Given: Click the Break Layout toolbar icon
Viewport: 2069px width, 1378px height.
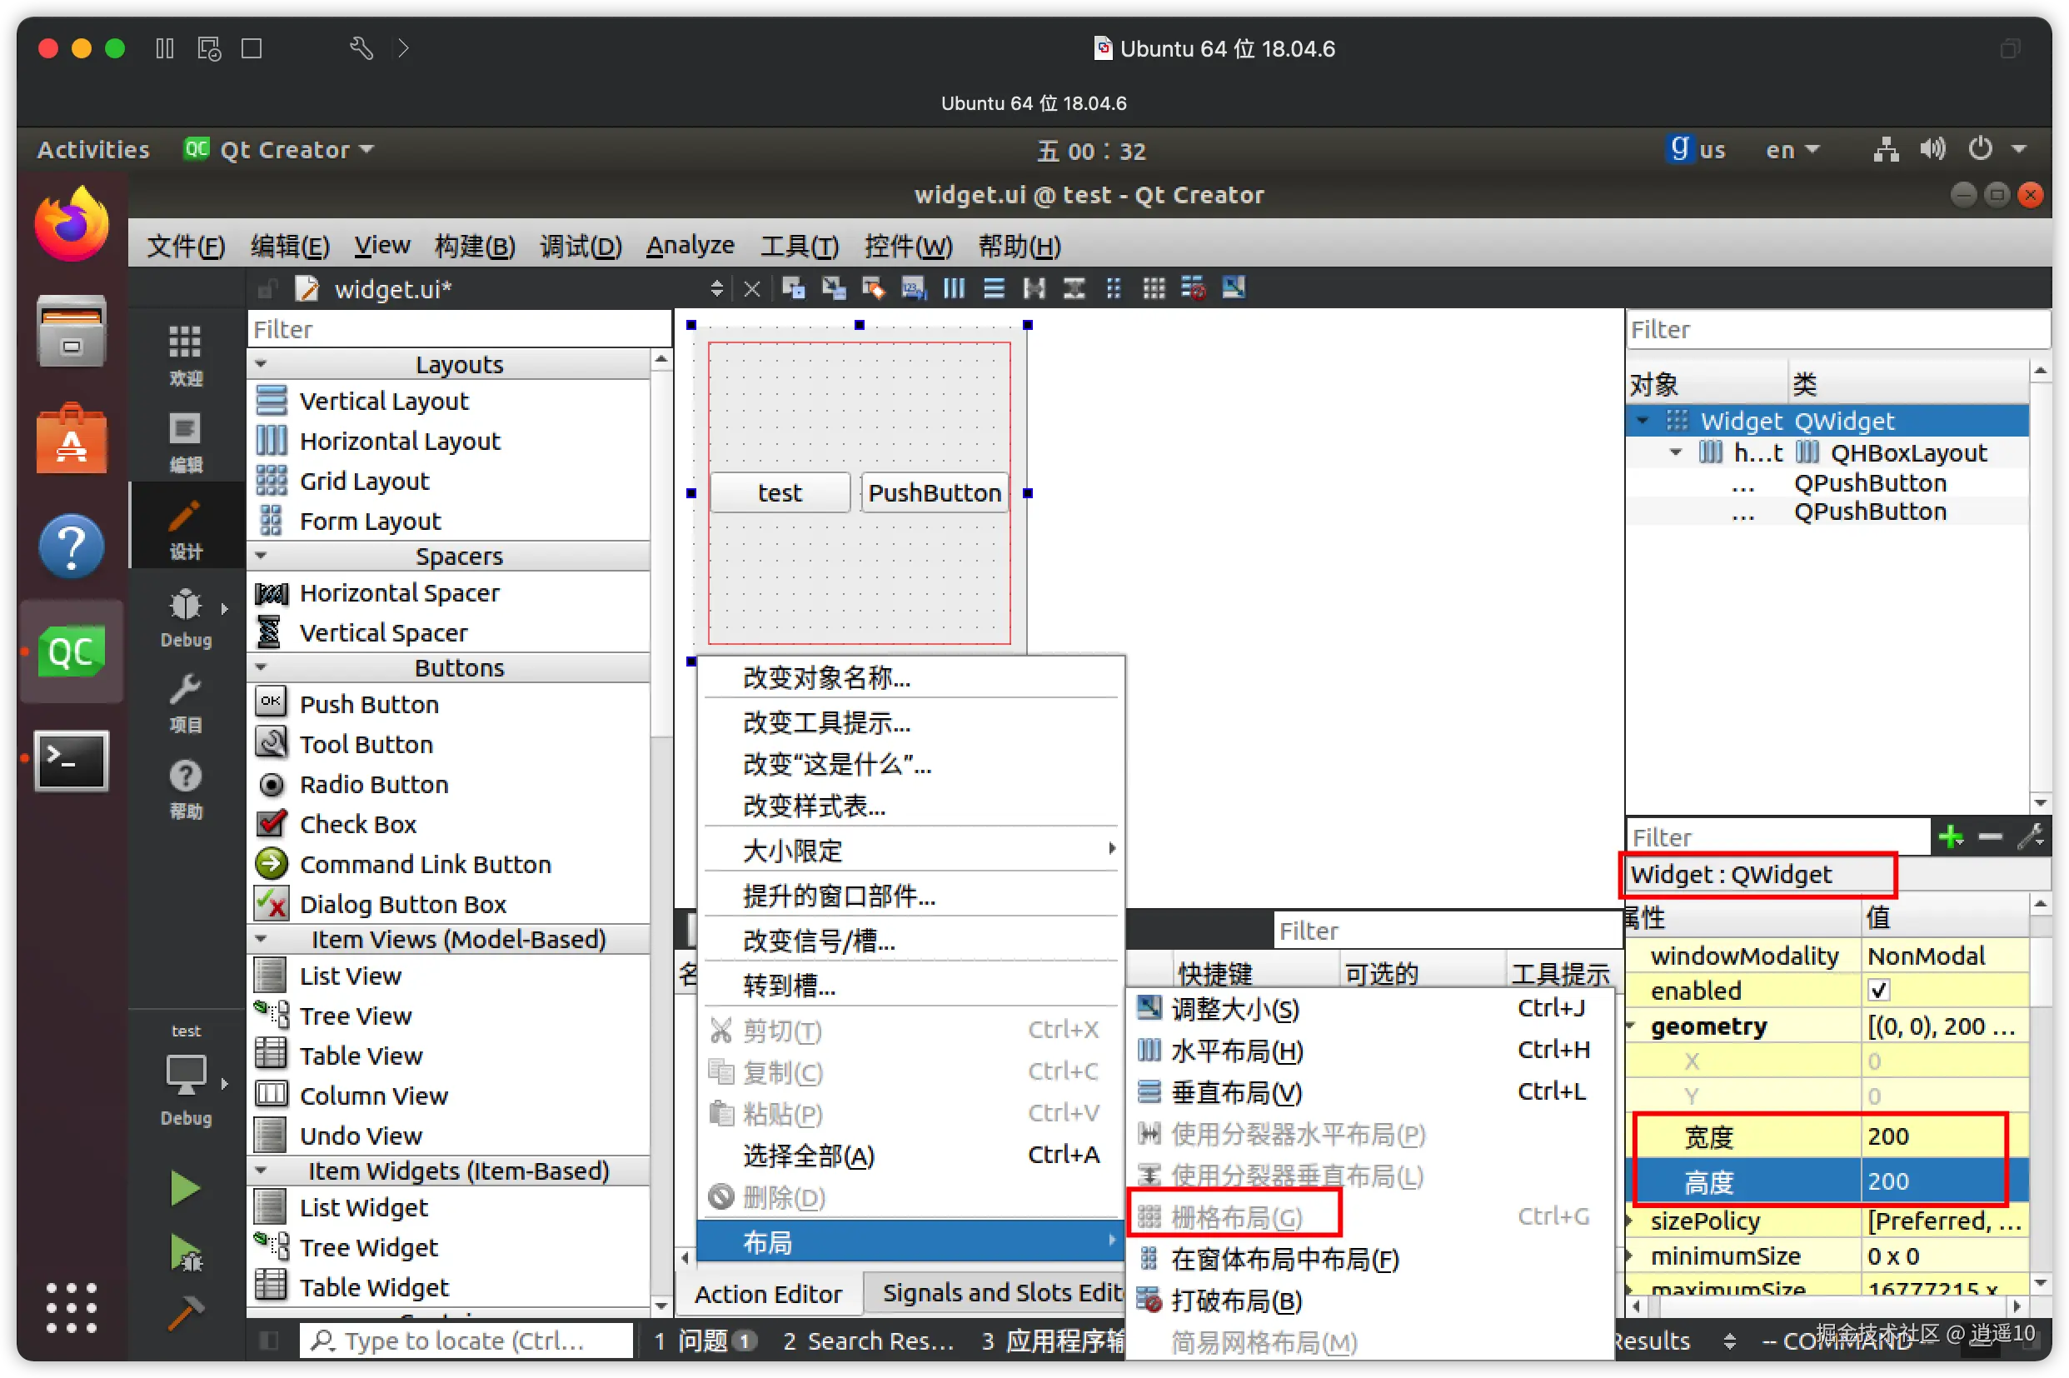Looking at the screenshot, I should pos(1193,288).
